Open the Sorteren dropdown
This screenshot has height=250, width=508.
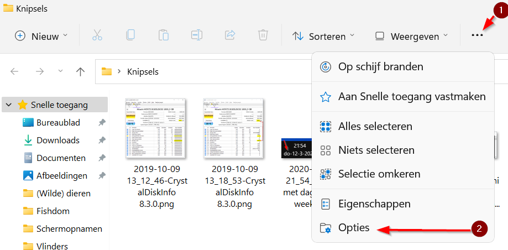pos(323,37)
